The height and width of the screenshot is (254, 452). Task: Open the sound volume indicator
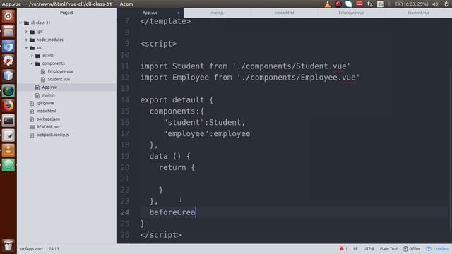(x=435, y=4)
